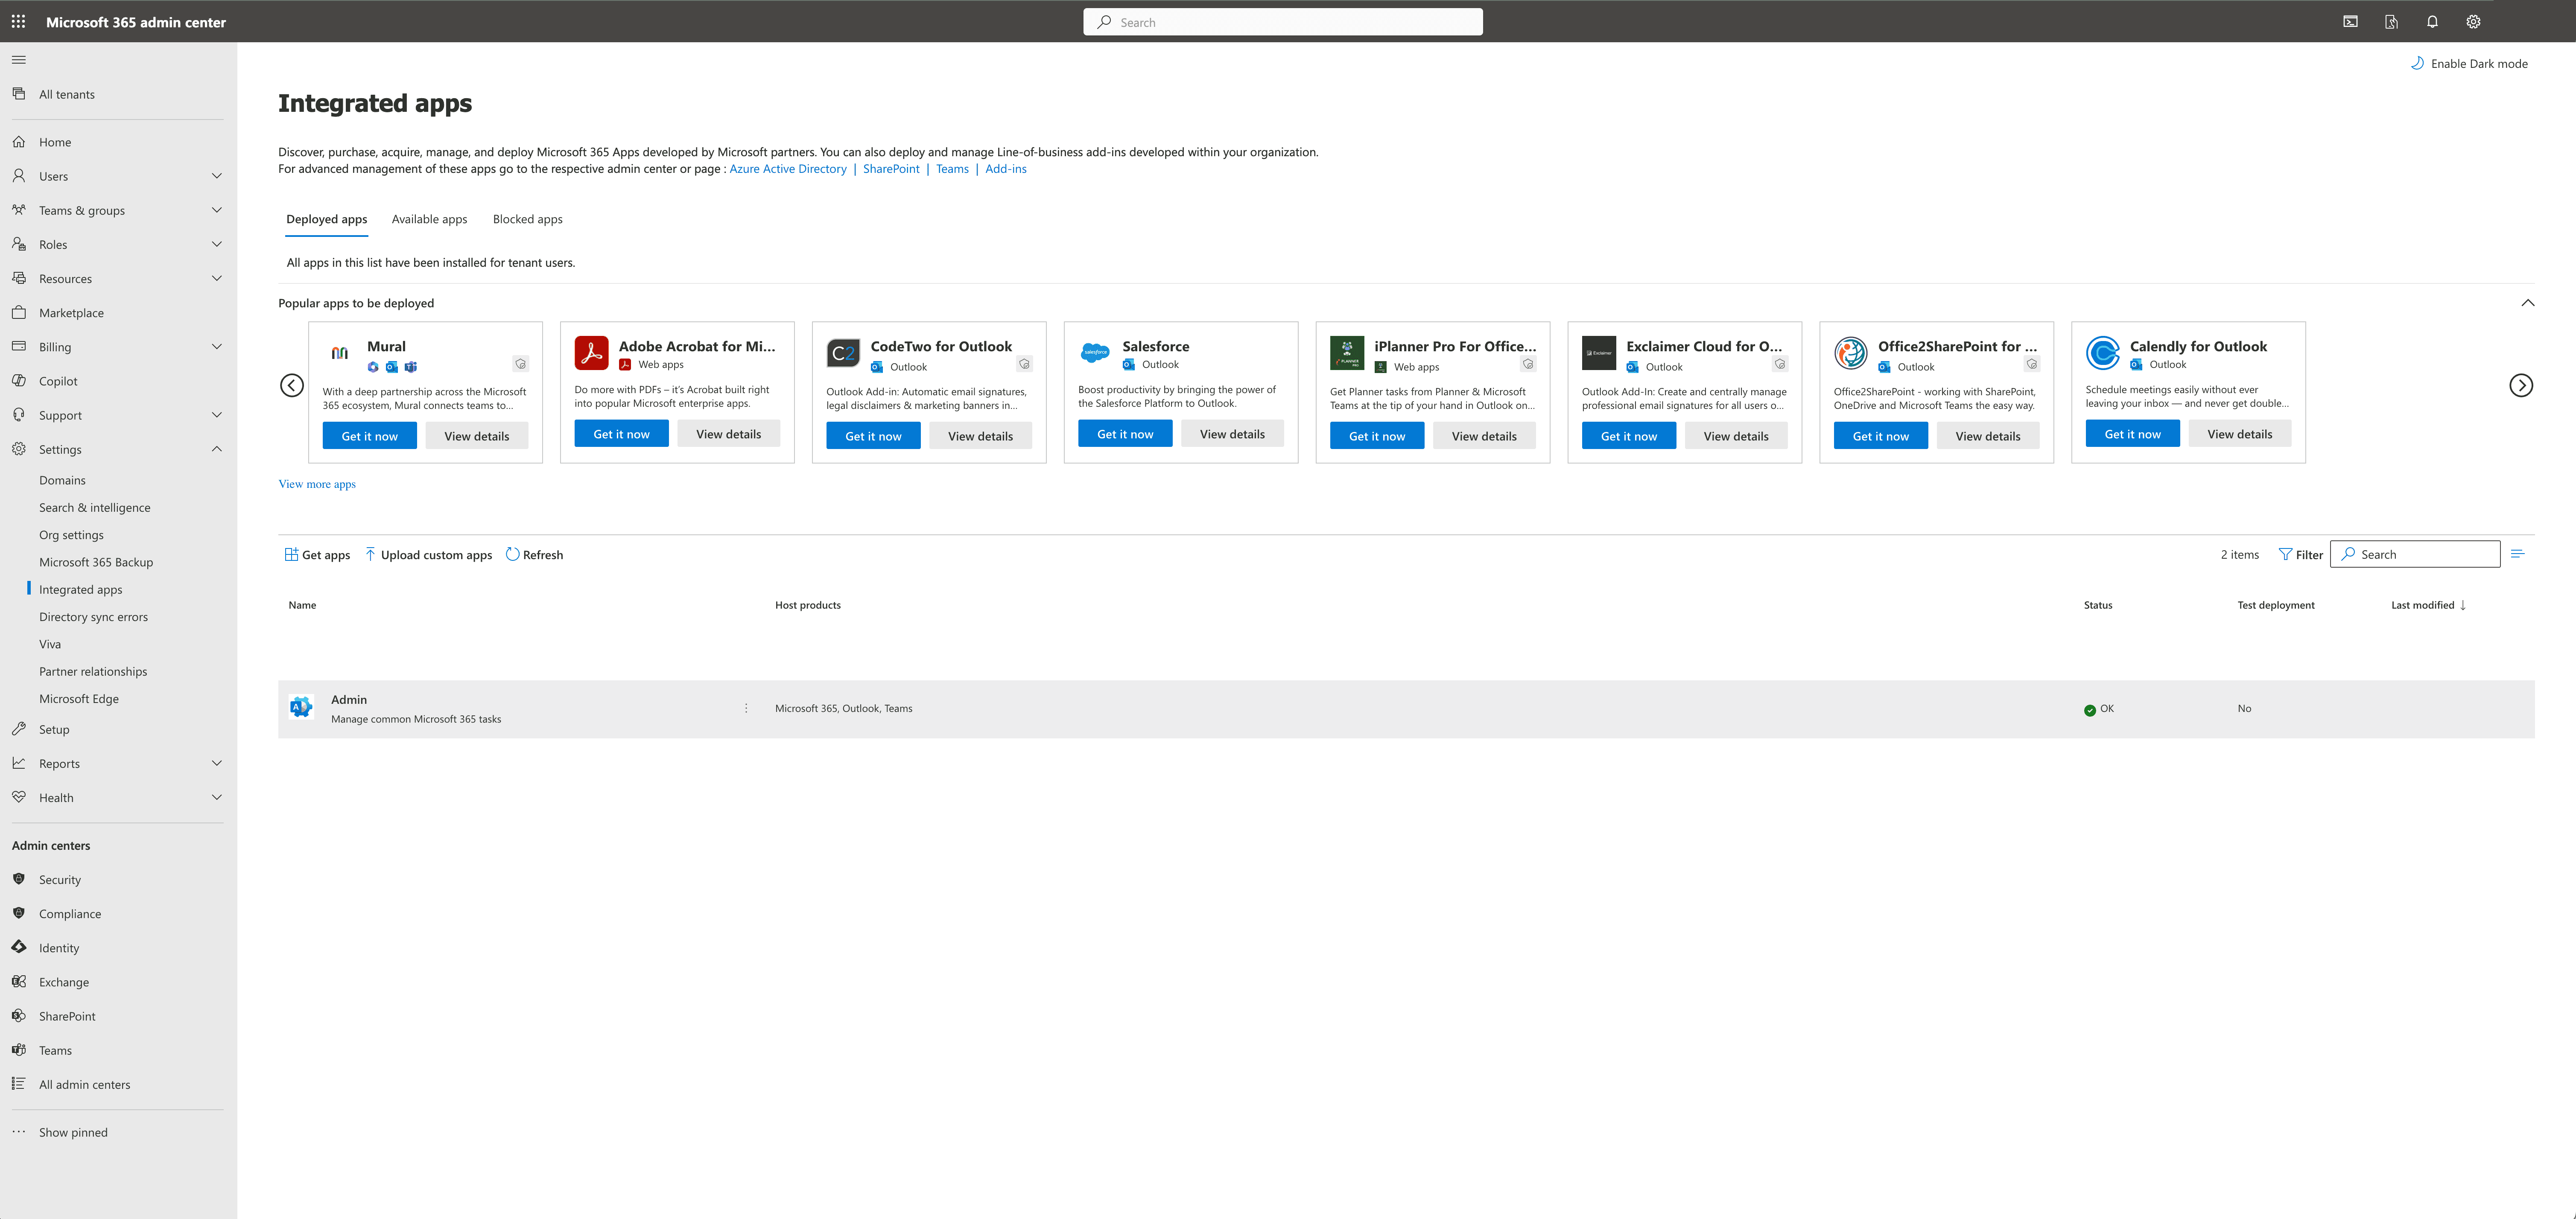This screenshot has height=1219, width=2576.
Task: Expand the Billing menu
Action: point(217,347)
